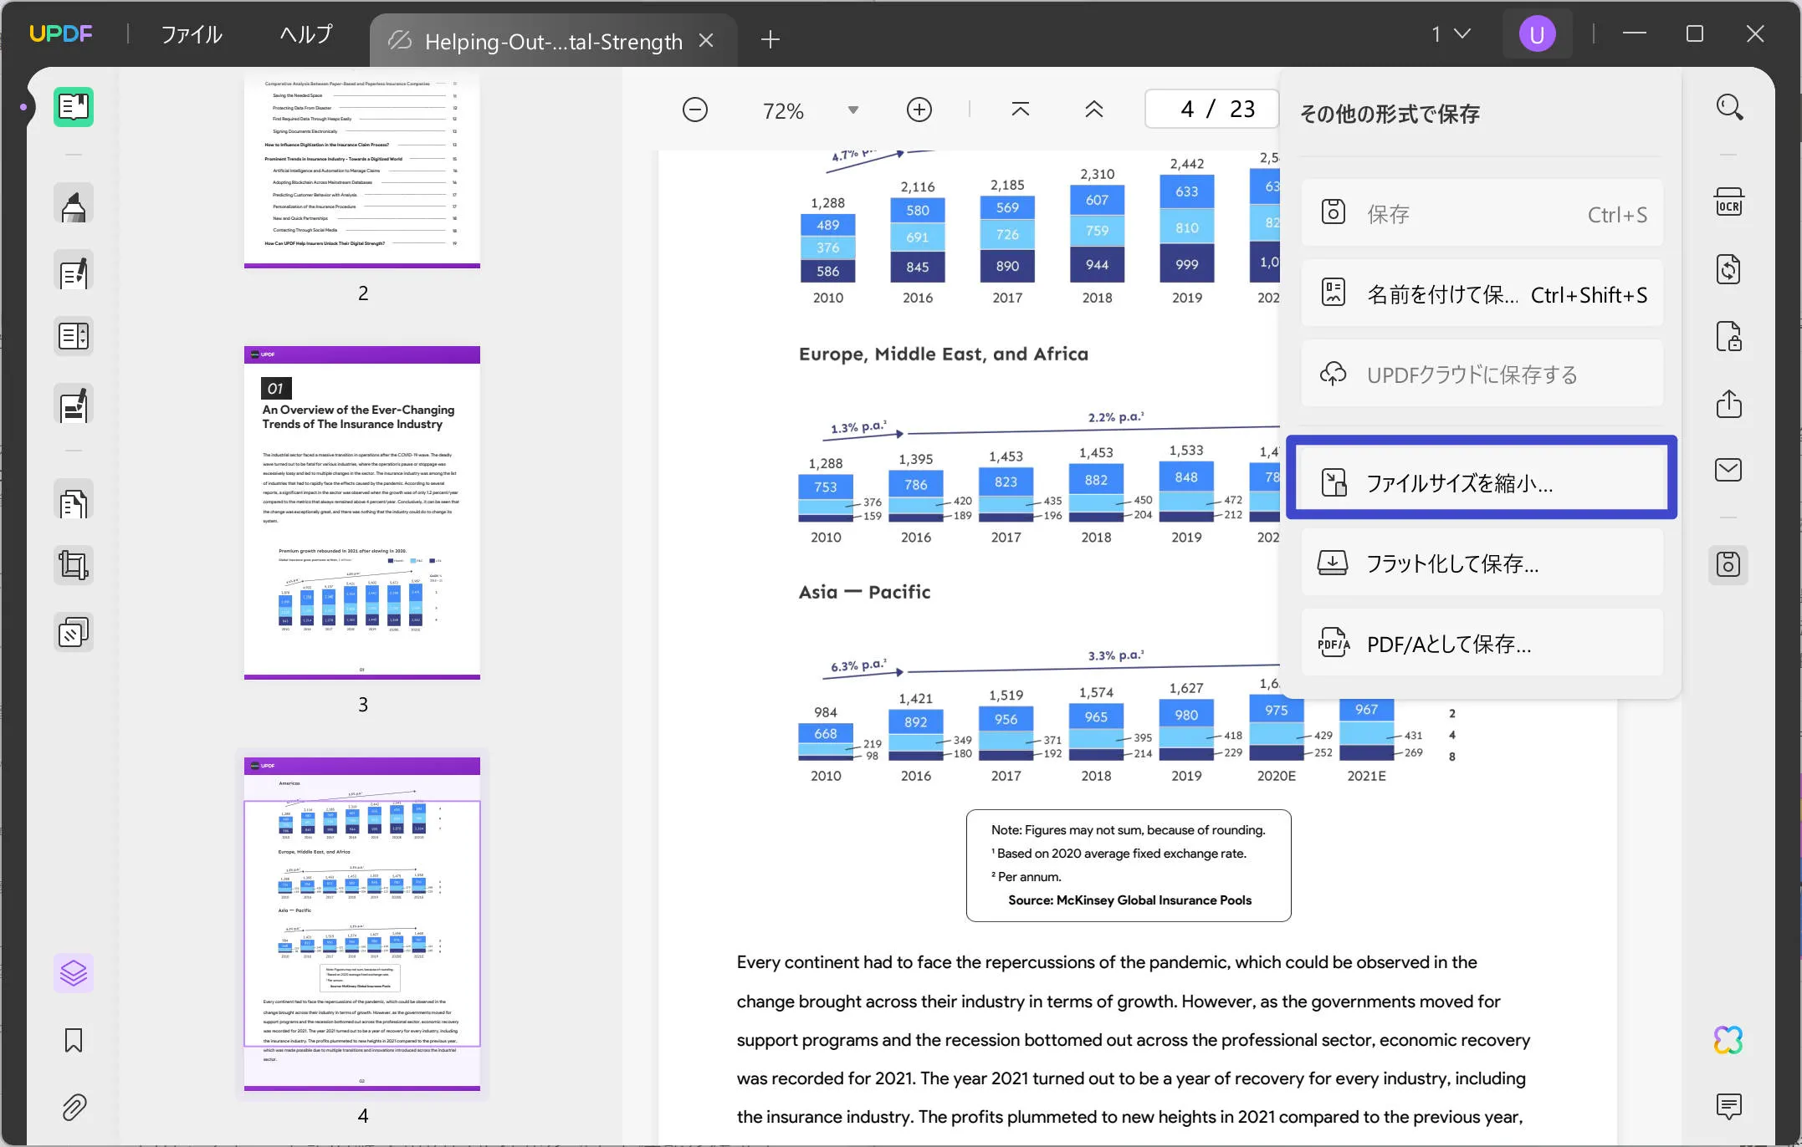Click the zoom out minus button
The width and height of the screenshot is (1802, 1147).
coord(694,110)
